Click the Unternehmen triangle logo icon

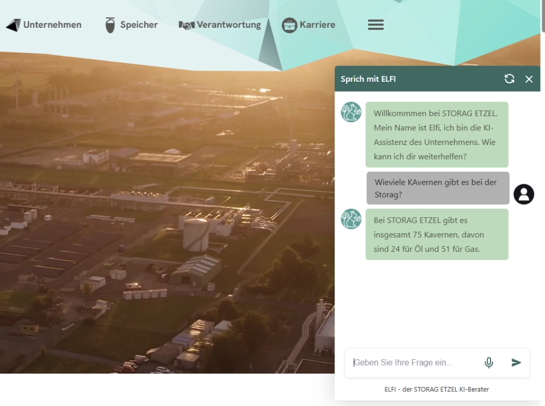(14, 26)
